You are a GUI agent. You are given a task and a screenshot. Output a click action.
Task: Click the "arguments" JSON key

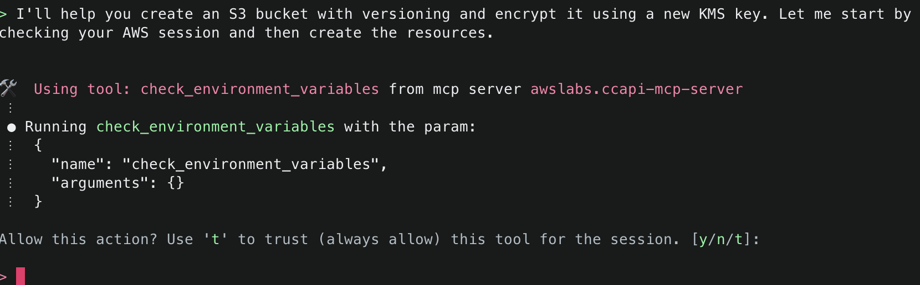(100, 183)
